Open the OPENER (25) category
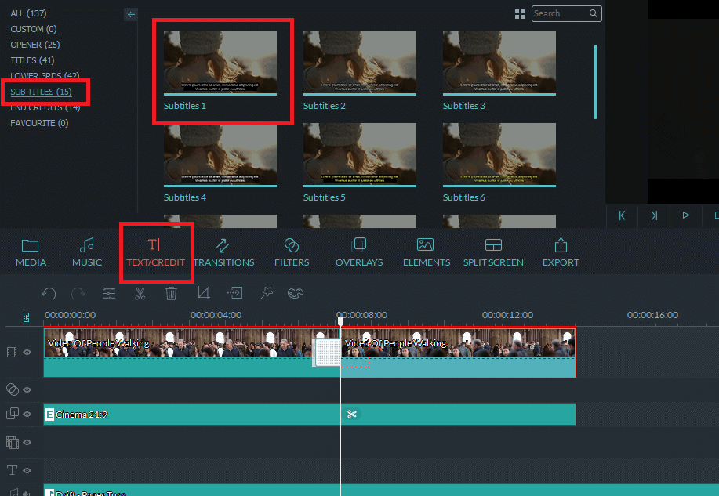Image resolution: width=719 pixels, height=496 pixels. coord(34,45)
